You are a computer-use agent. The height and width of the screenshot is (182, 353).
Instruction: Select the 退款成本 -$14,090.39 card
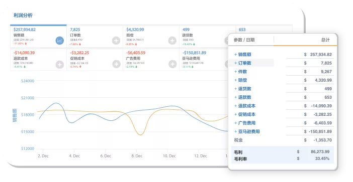38,60
